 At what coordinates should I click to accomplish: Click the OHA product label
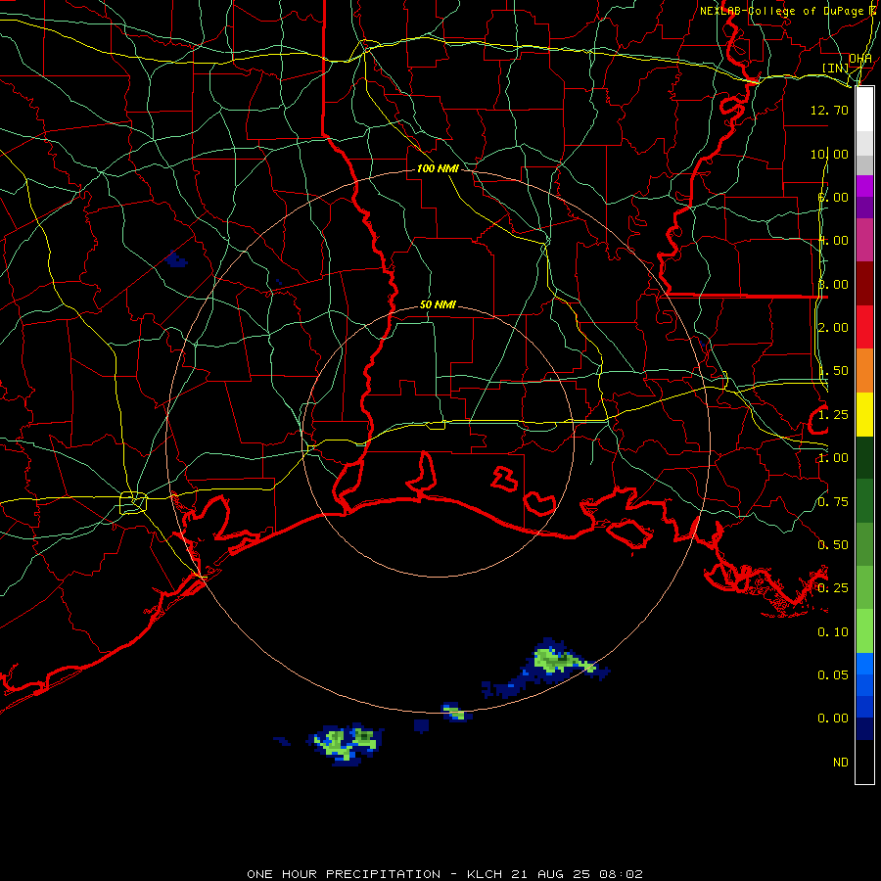[860, 59]
